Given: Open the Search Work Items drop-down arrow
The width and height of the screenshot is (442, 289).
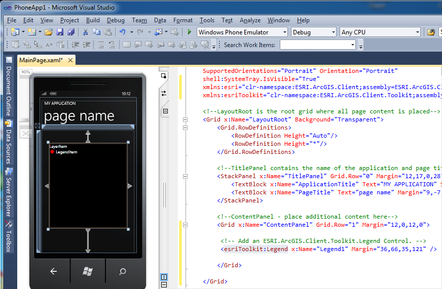Looking at the screenshot, I should (352, 45).
